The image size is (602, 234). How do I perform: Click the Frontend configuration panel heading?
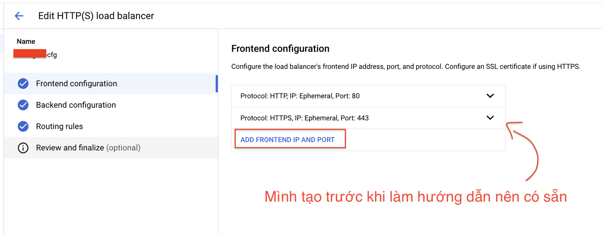(280, 49)
